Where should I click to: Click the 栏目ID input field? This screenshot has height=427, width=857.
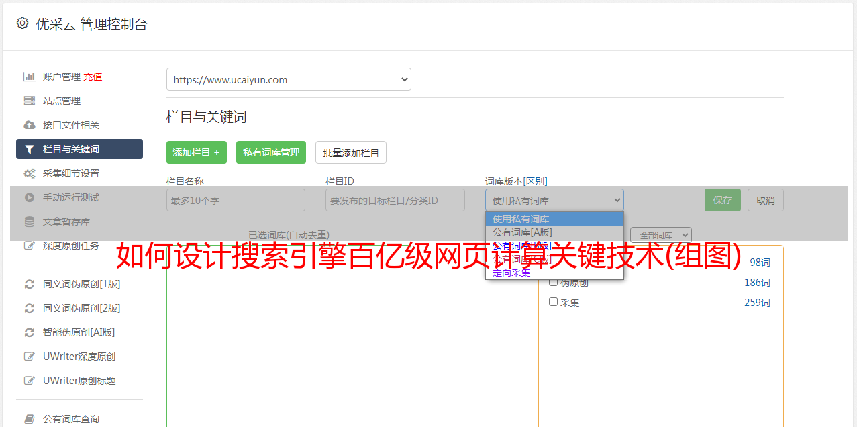[x=395, y=200]
